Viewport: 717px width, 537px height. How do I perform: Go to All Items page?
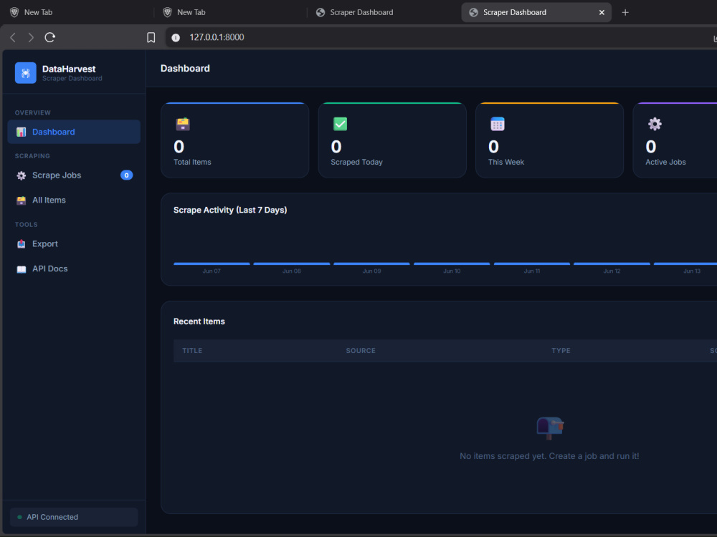tap(74, 200)
